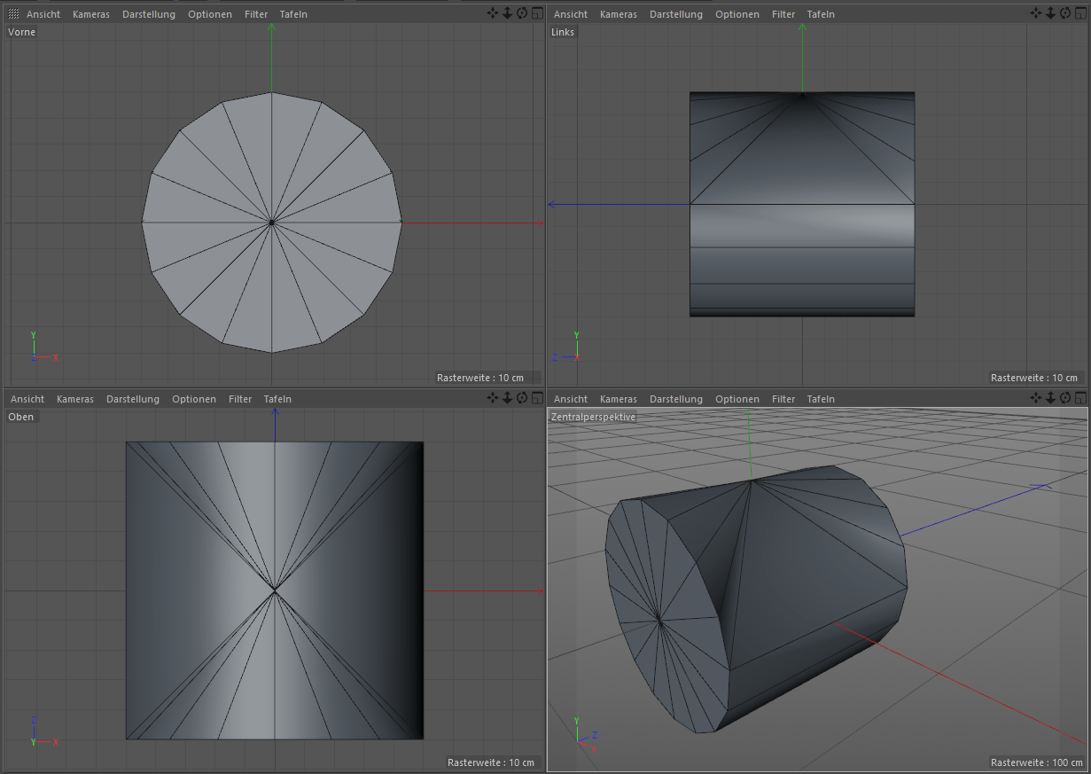Select the move camera icon in Links viewport
The image size is (1091, 774).
(x=1036, y=13)
